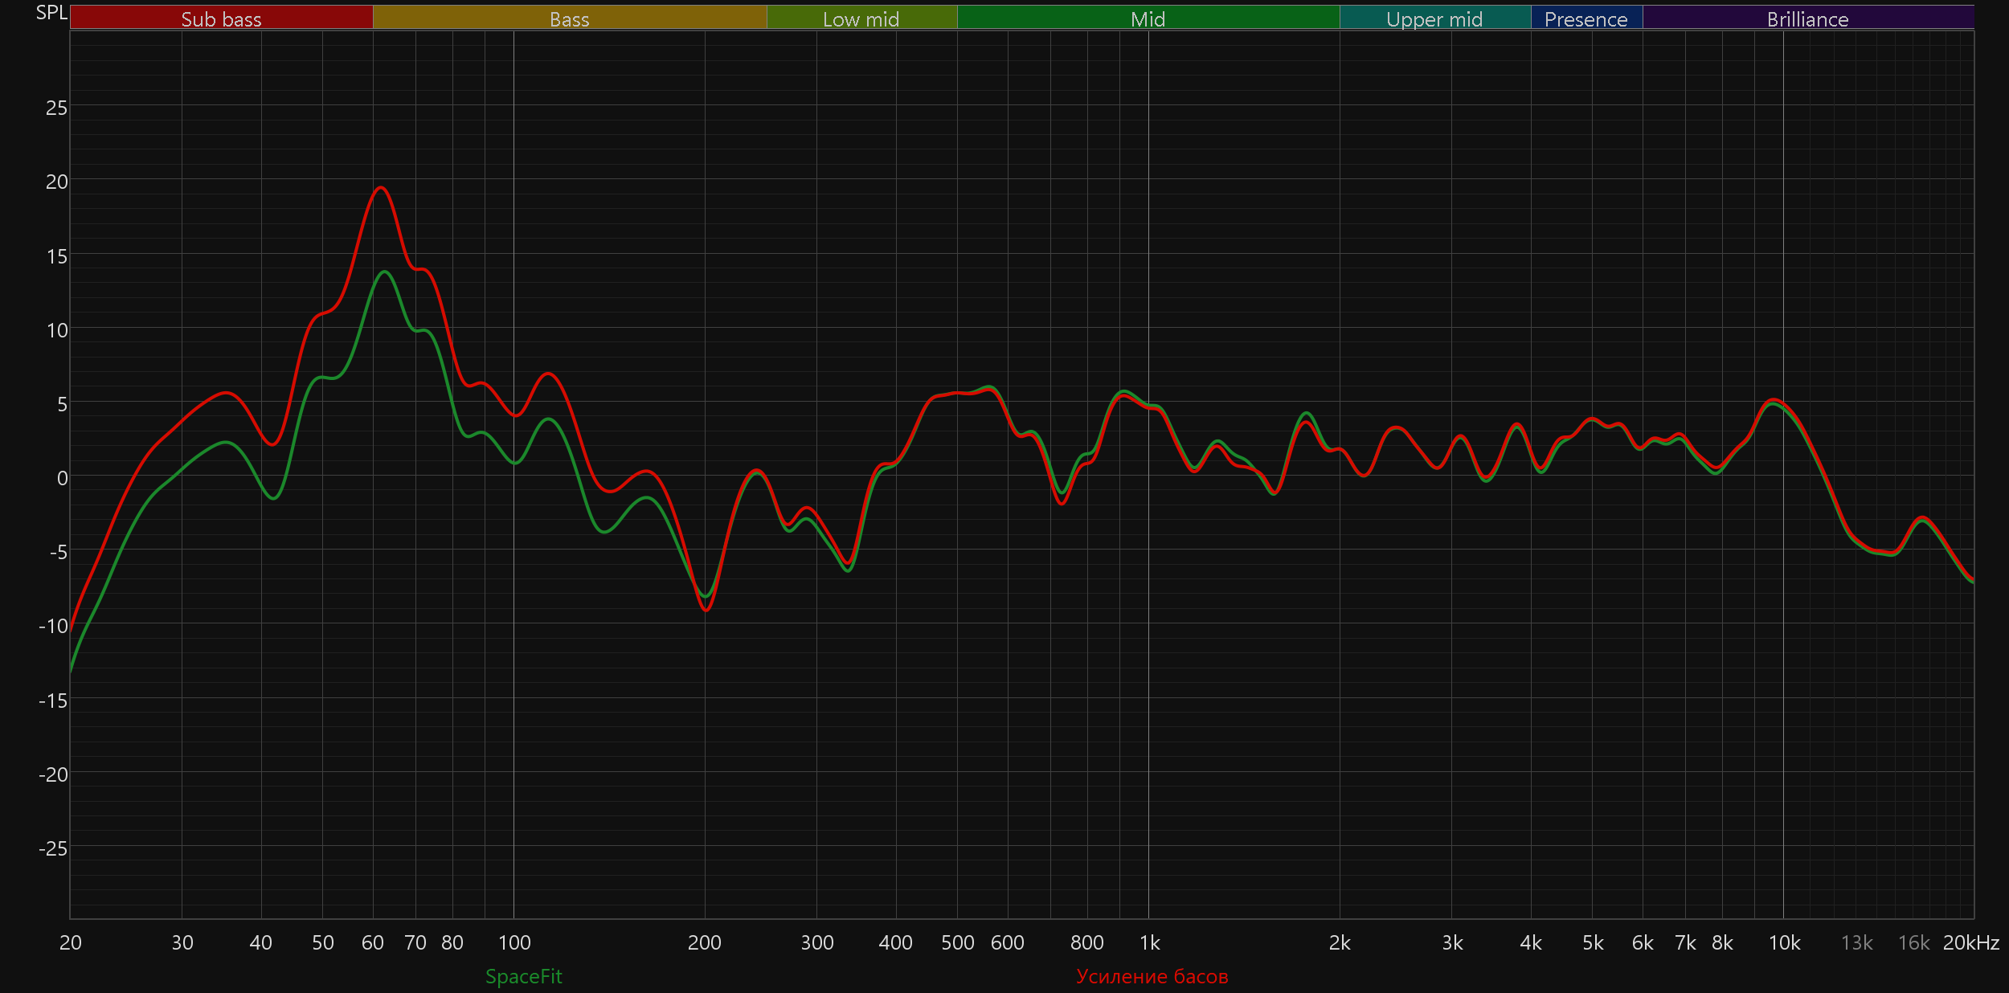Click the 10k frequency axis label
2009x993 pixels.
pyautogui.click(x=1784, y=942)
